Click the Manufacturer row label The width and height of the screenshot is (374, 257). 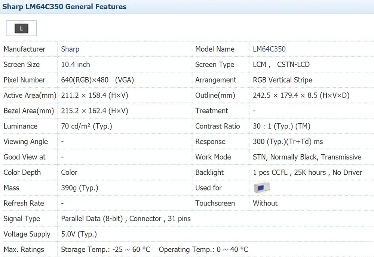click(24, 49)
